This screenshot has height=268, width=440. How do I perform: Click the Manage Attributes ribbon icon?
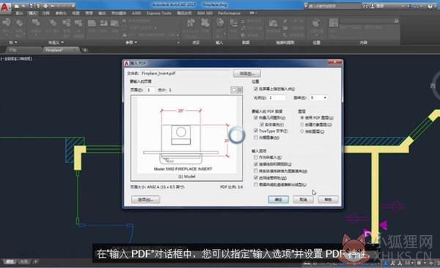coord(67,23)
